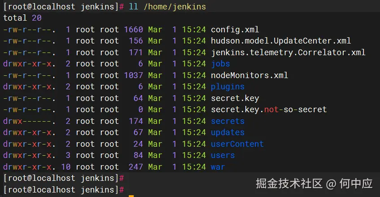Click the size value 171 in Correlator row
The image size is (380, 197).
[x=136, y=53]
